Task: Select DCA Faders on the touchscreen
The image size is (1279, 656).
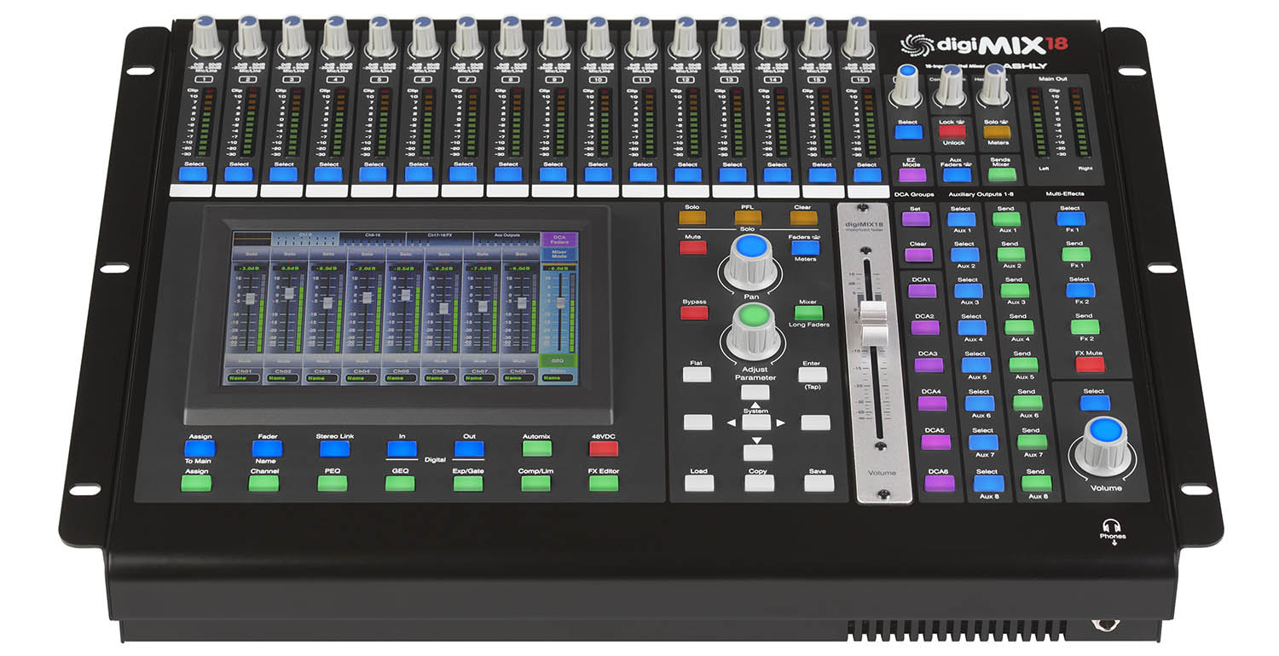Action: tap(559, 239)
